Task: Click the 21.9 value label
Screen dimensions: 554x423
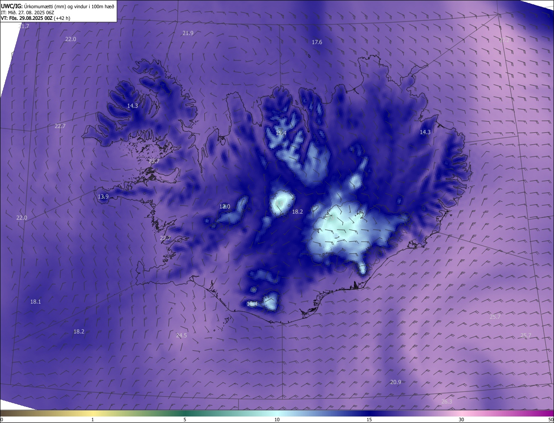Action: click(188, 33)
